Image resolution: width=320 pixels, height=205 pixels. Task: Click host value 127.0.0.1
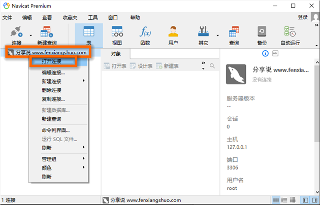237,147
